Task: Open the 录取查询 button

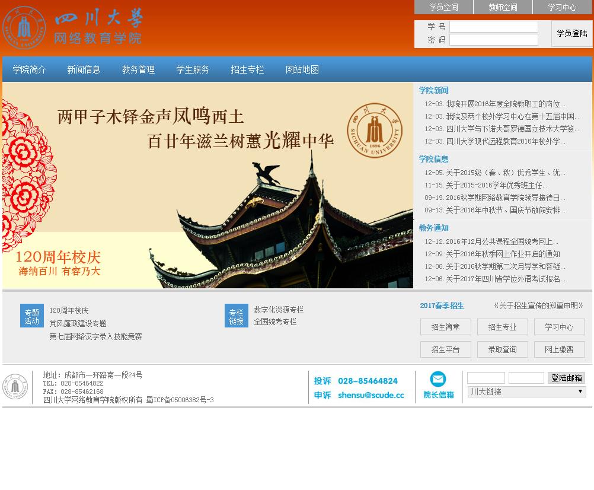Action: coord(502,349)
